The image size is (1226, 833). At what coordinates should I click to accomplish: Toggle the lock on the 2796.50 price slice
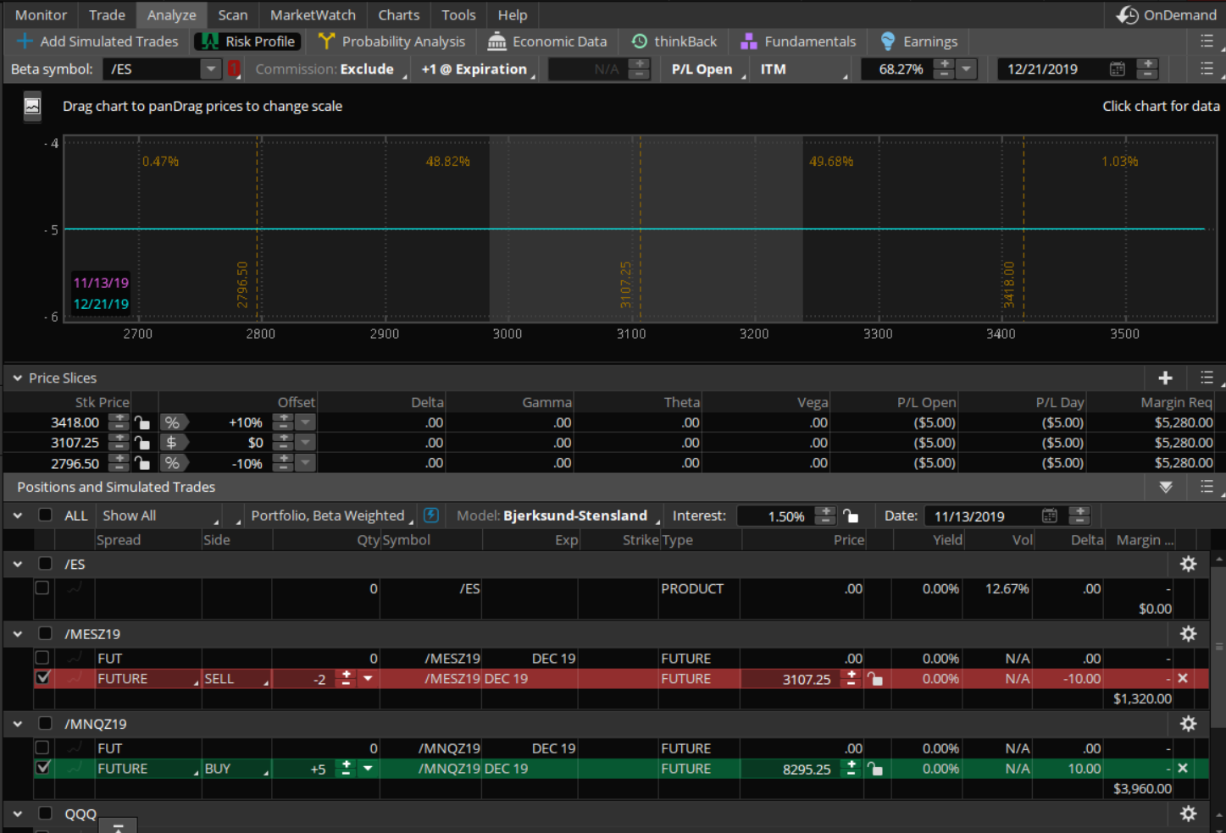[141, 463]
